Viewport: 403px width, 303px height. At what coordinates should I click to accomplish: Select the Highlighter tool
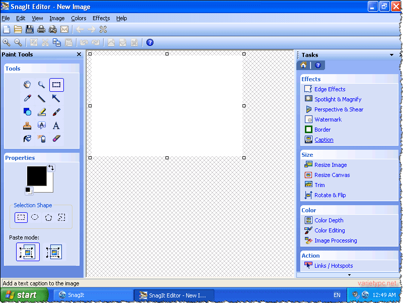coord(42,112)
